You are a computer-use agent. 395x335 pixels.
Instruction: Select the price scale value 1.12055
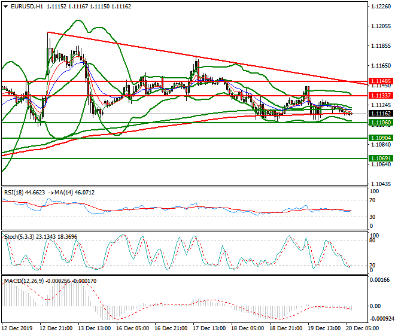coord(381,26)
